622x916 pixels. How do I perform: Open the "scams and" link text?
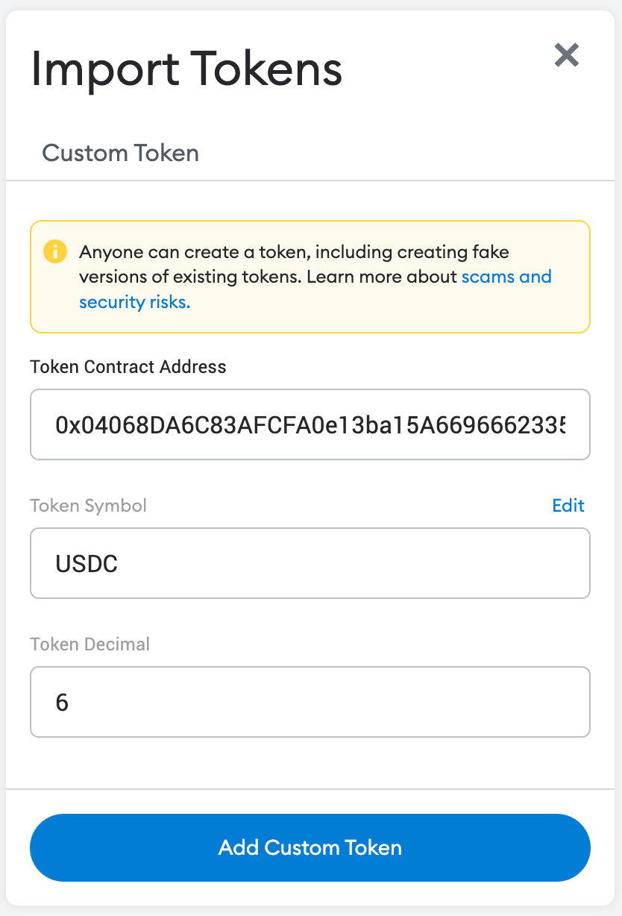[506, 277]
